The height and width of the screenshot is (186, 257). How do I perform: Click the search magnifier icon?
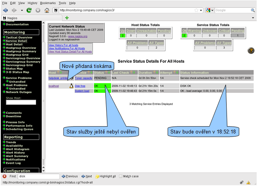click(253, 10)
